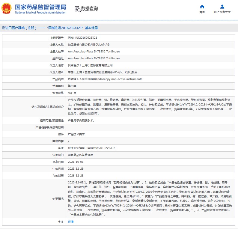Click the lightbulb 注 icon
238x229 pixels.
[59, 222]
